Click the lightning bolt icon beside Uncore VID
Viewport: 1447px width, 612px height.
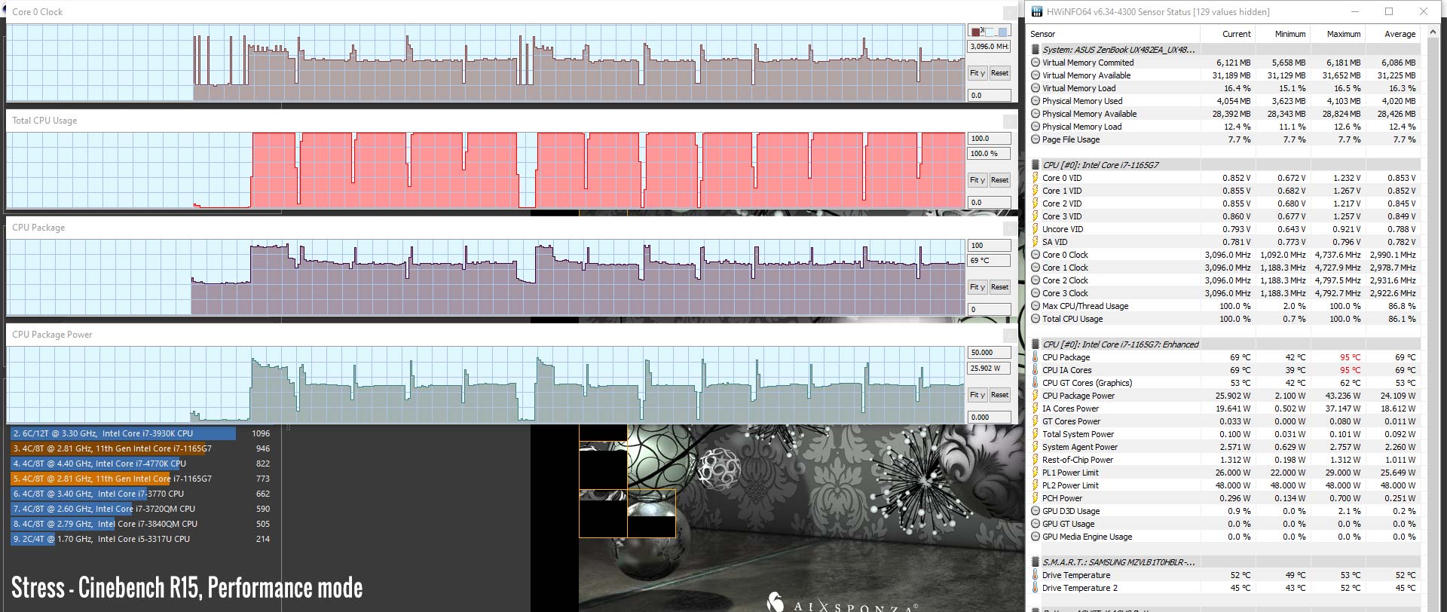[1036, 229]
